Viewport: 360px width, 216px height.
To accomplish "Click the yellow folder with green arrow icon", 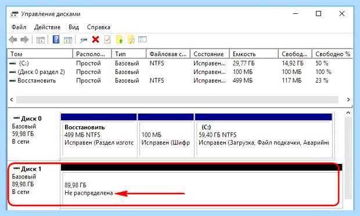I will coord(120,39).
